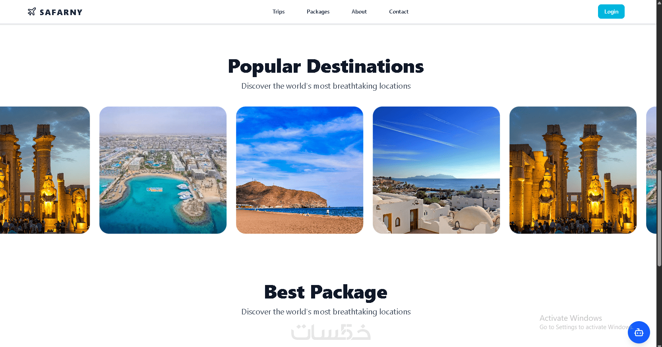Click the Login button
The width and height of the screenshot is (662, 347).
tap(611, 12)
